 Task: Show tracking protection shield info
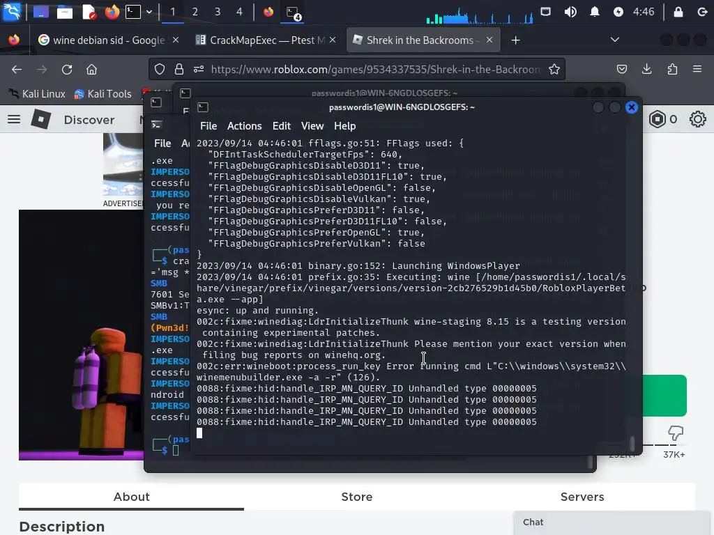tap(160, 69)
